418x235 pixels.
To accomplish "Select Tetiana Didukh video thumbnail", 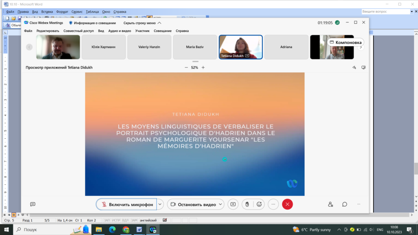I will tap(241, 47).
